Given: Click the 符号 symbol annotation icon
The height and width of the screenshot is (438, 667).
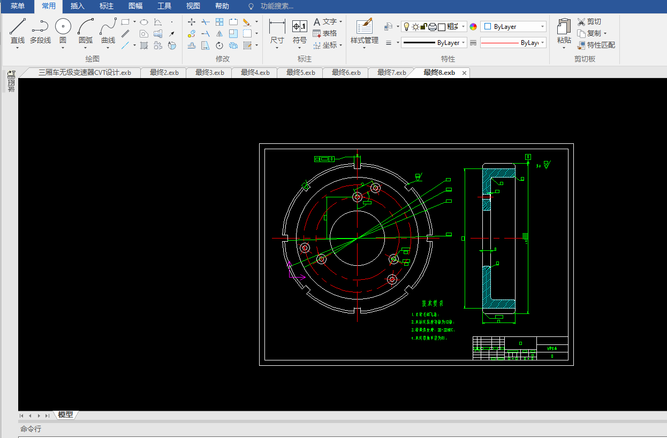Looking at the screenshot, I should (x=300, y=27).
